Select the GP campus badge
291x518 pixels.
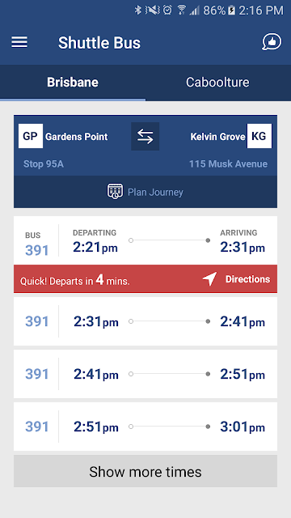(31, 136)
